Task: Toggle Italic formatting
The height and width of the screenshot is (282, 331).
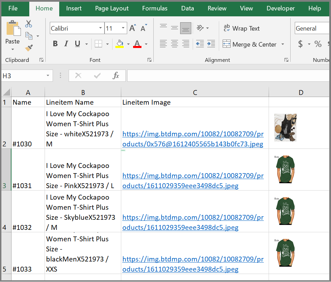Action: [x=66, y=44]
